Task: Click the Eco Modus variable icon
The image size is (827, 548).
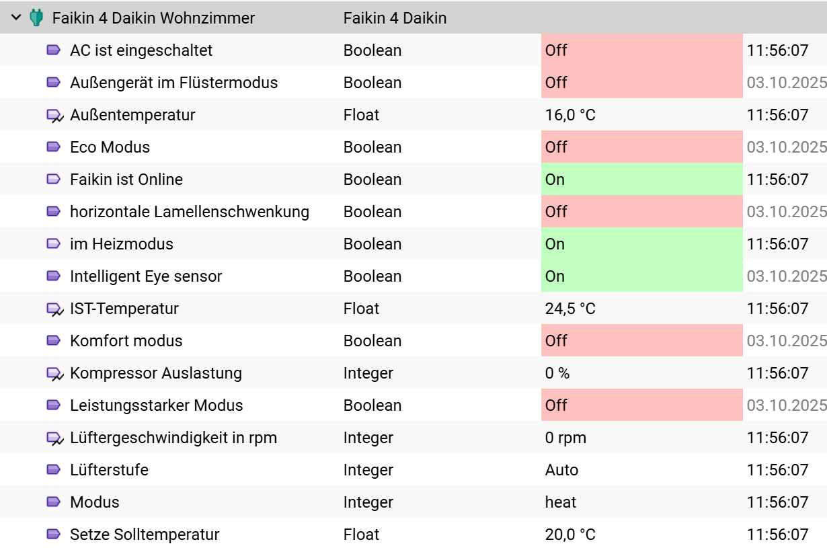Action: (x=54, y=147)
